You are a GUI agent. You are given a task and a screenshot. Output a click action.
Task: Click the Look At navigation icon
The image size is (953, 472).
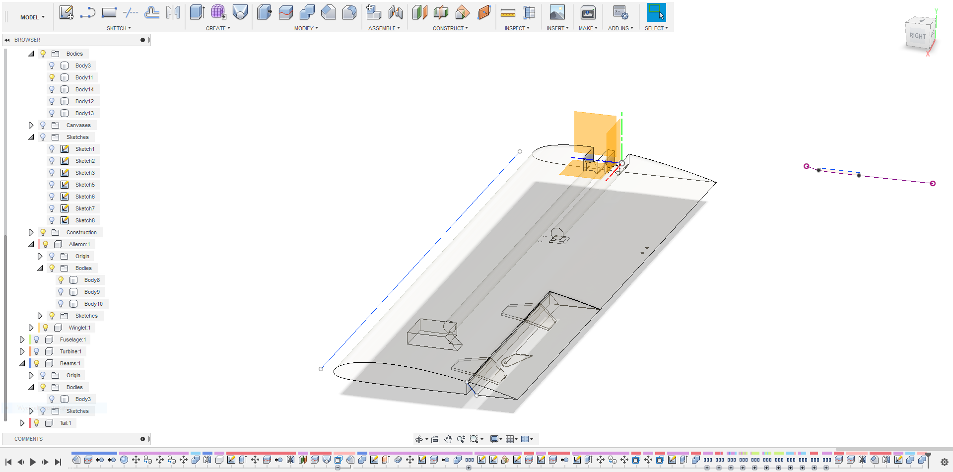tap(435, 439)
